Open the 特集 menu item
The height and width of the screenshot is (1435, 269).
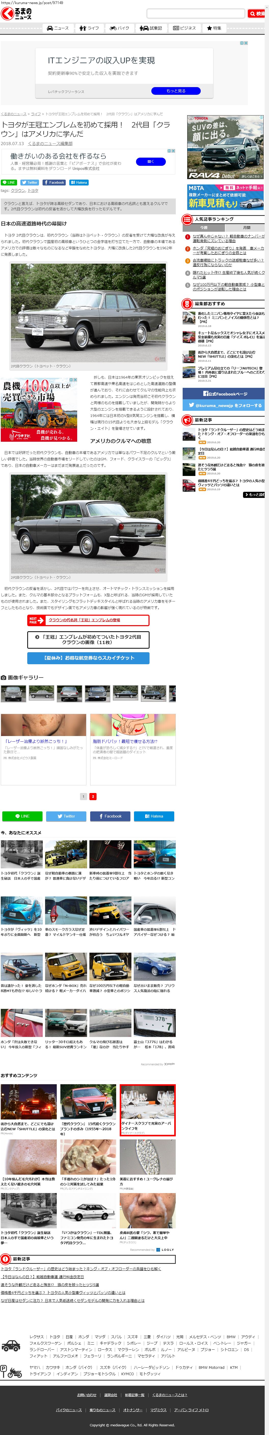214,28
